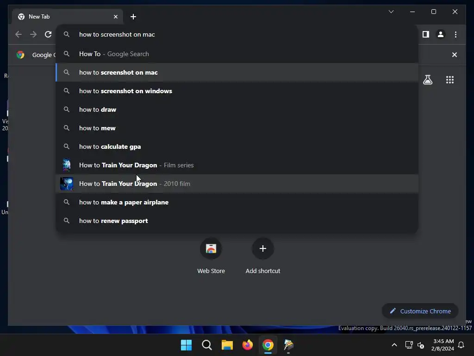Viewport: 474px width, 356px height.
Task: Open File Explorer from the taskbar
Action: pos(227,345)
